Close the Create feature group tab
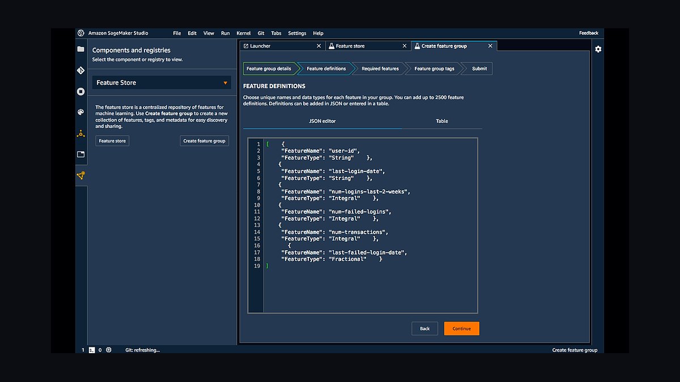The height and width of the screenshot is (382, 680). point(489,46)
